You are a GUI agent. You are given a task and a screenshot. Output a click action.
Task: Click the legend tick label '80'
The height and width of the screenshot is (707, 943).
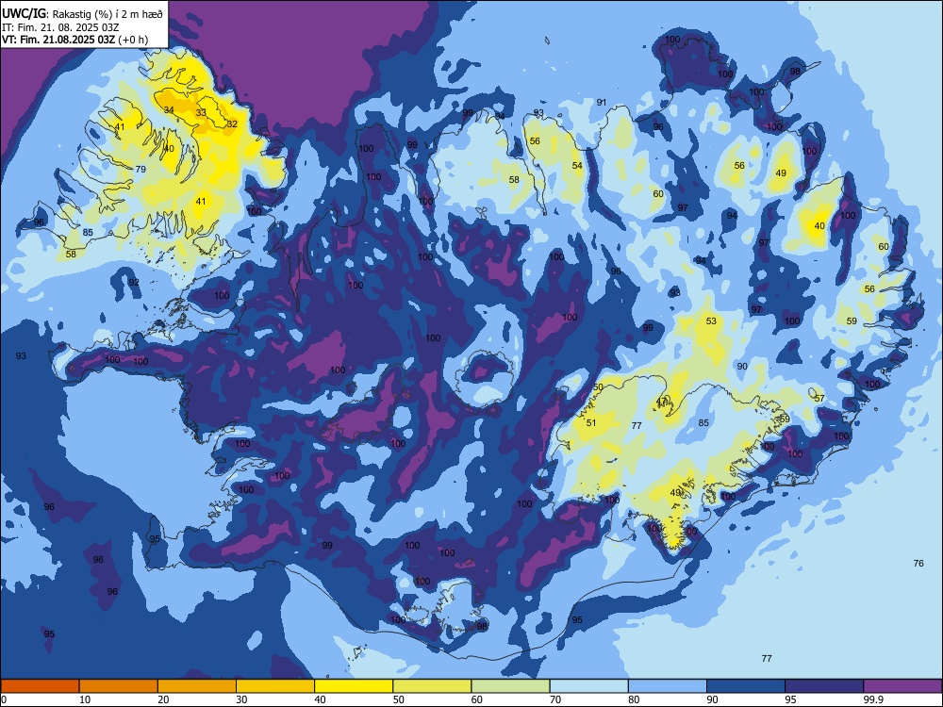(x=634, y=699)
